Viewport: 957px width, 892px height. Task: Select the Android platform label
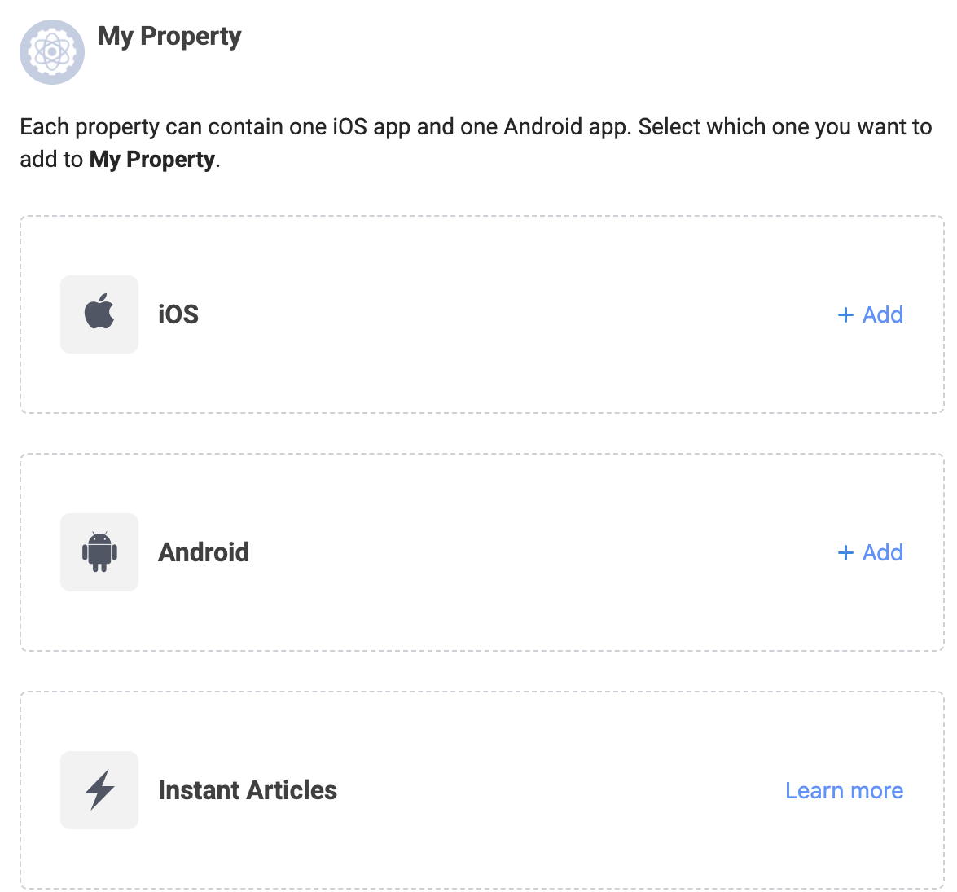coord(204,552)
